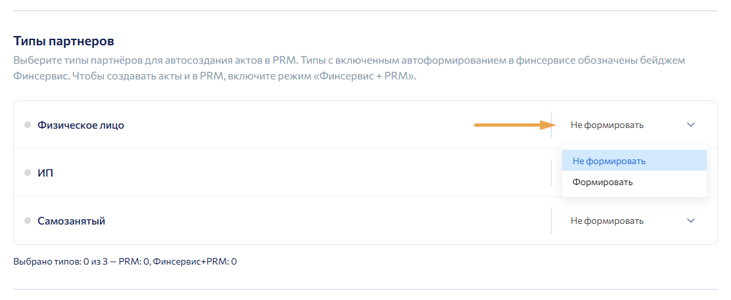Choose 'Формировать' from the dropdown list
This screenshot has height=300, width=731.
coord(603,182)
